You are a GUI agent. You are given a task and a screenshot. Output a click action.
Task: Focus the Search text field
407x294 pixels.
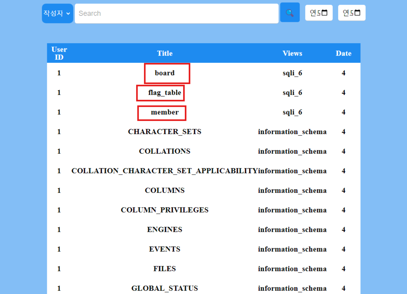(177, 13)
